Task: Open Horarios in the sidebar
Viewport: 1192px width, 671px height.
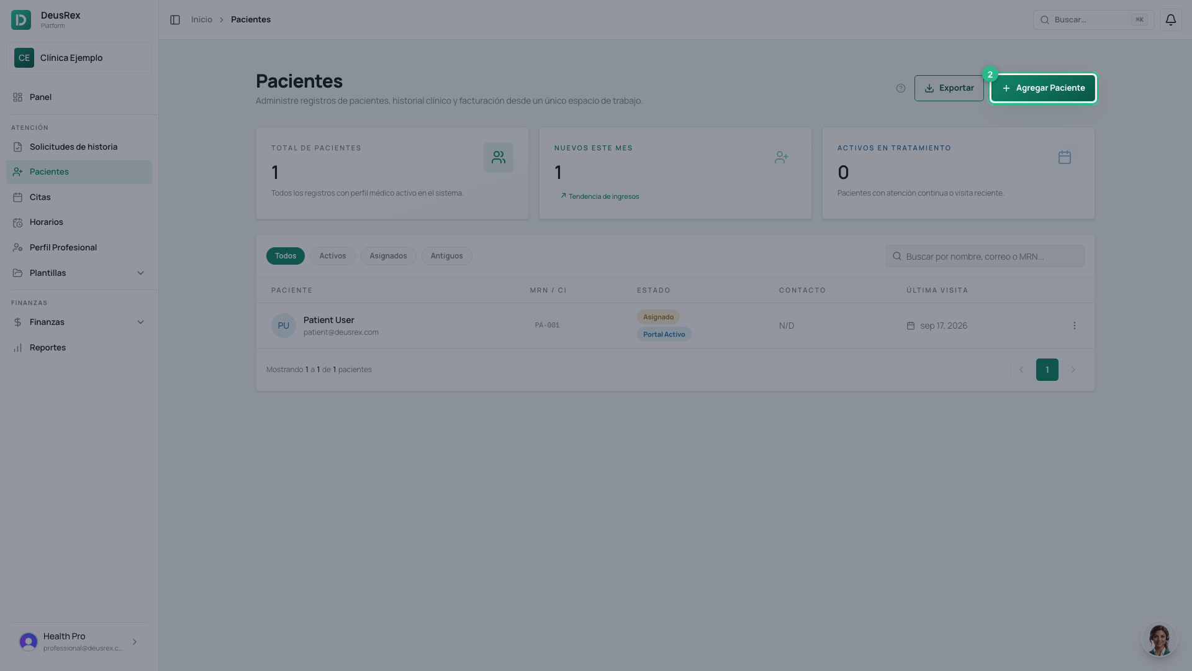Action: click(x=79, y=222)
